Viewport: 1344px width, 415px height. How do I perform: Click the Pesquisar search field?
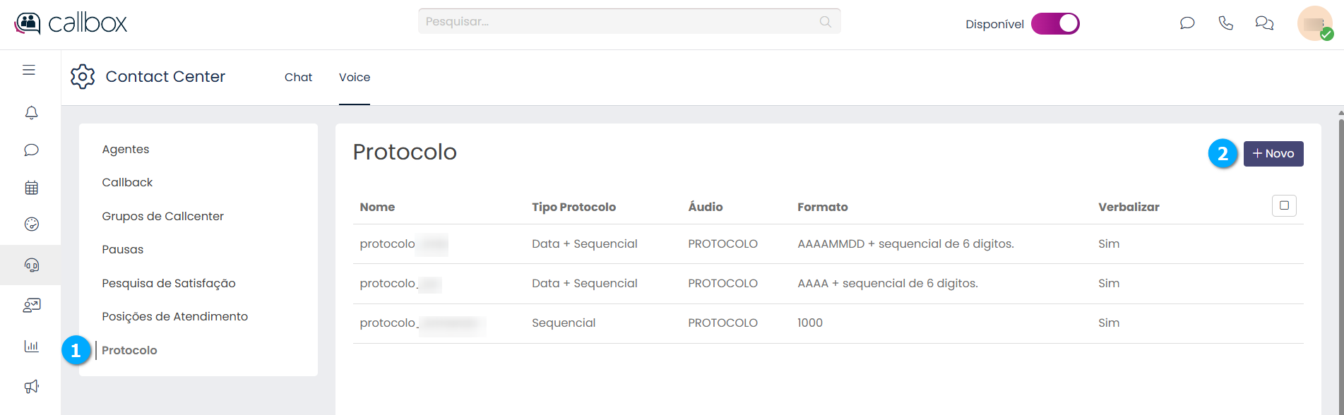(x=614, y=21)
